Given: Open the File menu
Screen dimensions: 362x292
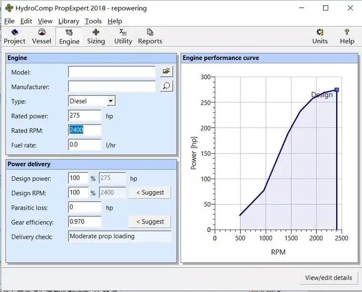Looking at the screenshot, I should (9, 21).
